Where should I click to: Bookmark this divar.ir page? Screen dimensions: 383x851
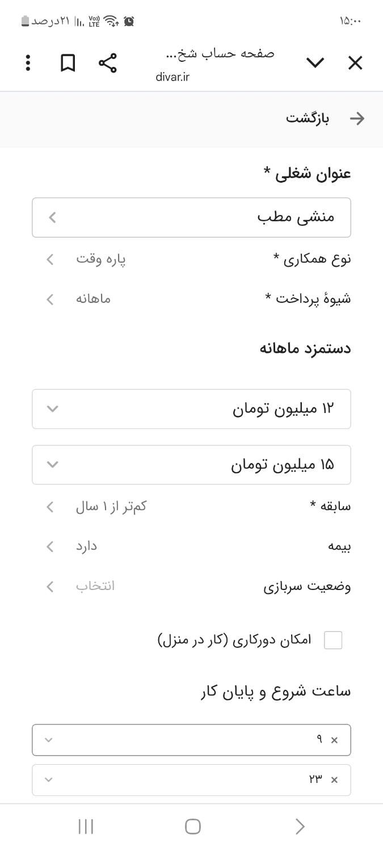[68, 63]
